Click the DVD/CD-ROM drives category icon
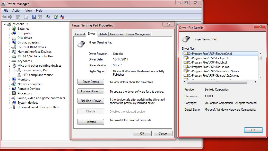 pos(14,47)
